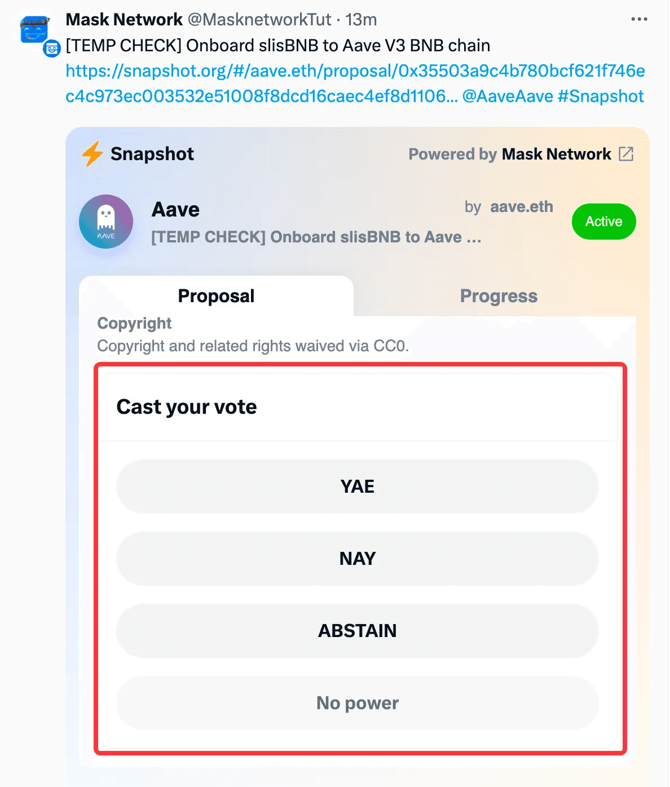The width and height of the screenshot is (670, 787).
Task: Click the Mask Network display name
Action: click(x=124, y=20)
